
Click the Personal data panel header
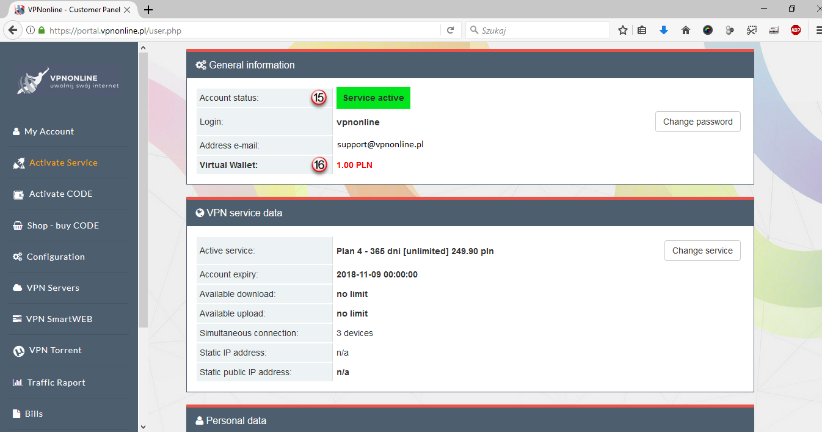coord(470,420)
